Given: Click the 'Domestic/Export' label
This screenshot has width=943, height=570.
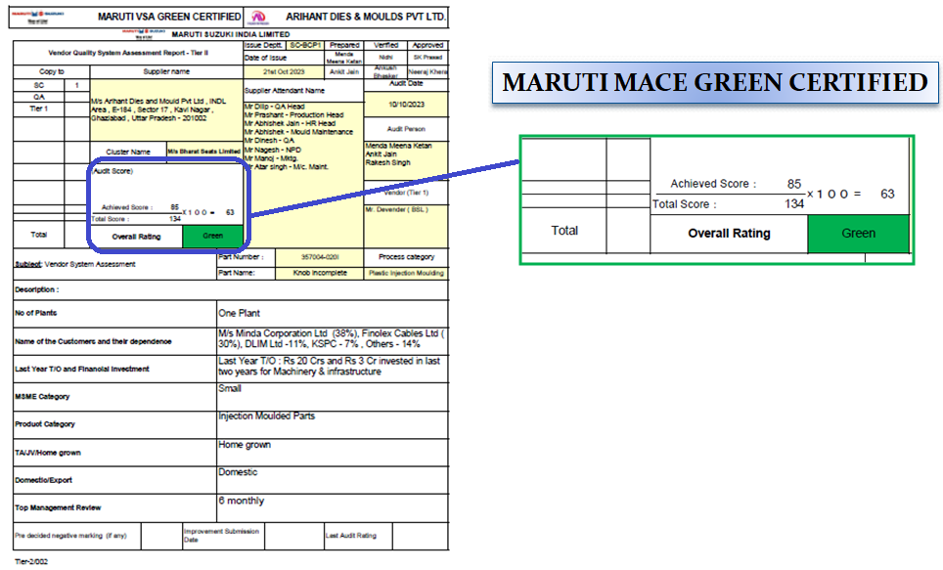Looking at the screenshot, I should click(x=43, y=480).
